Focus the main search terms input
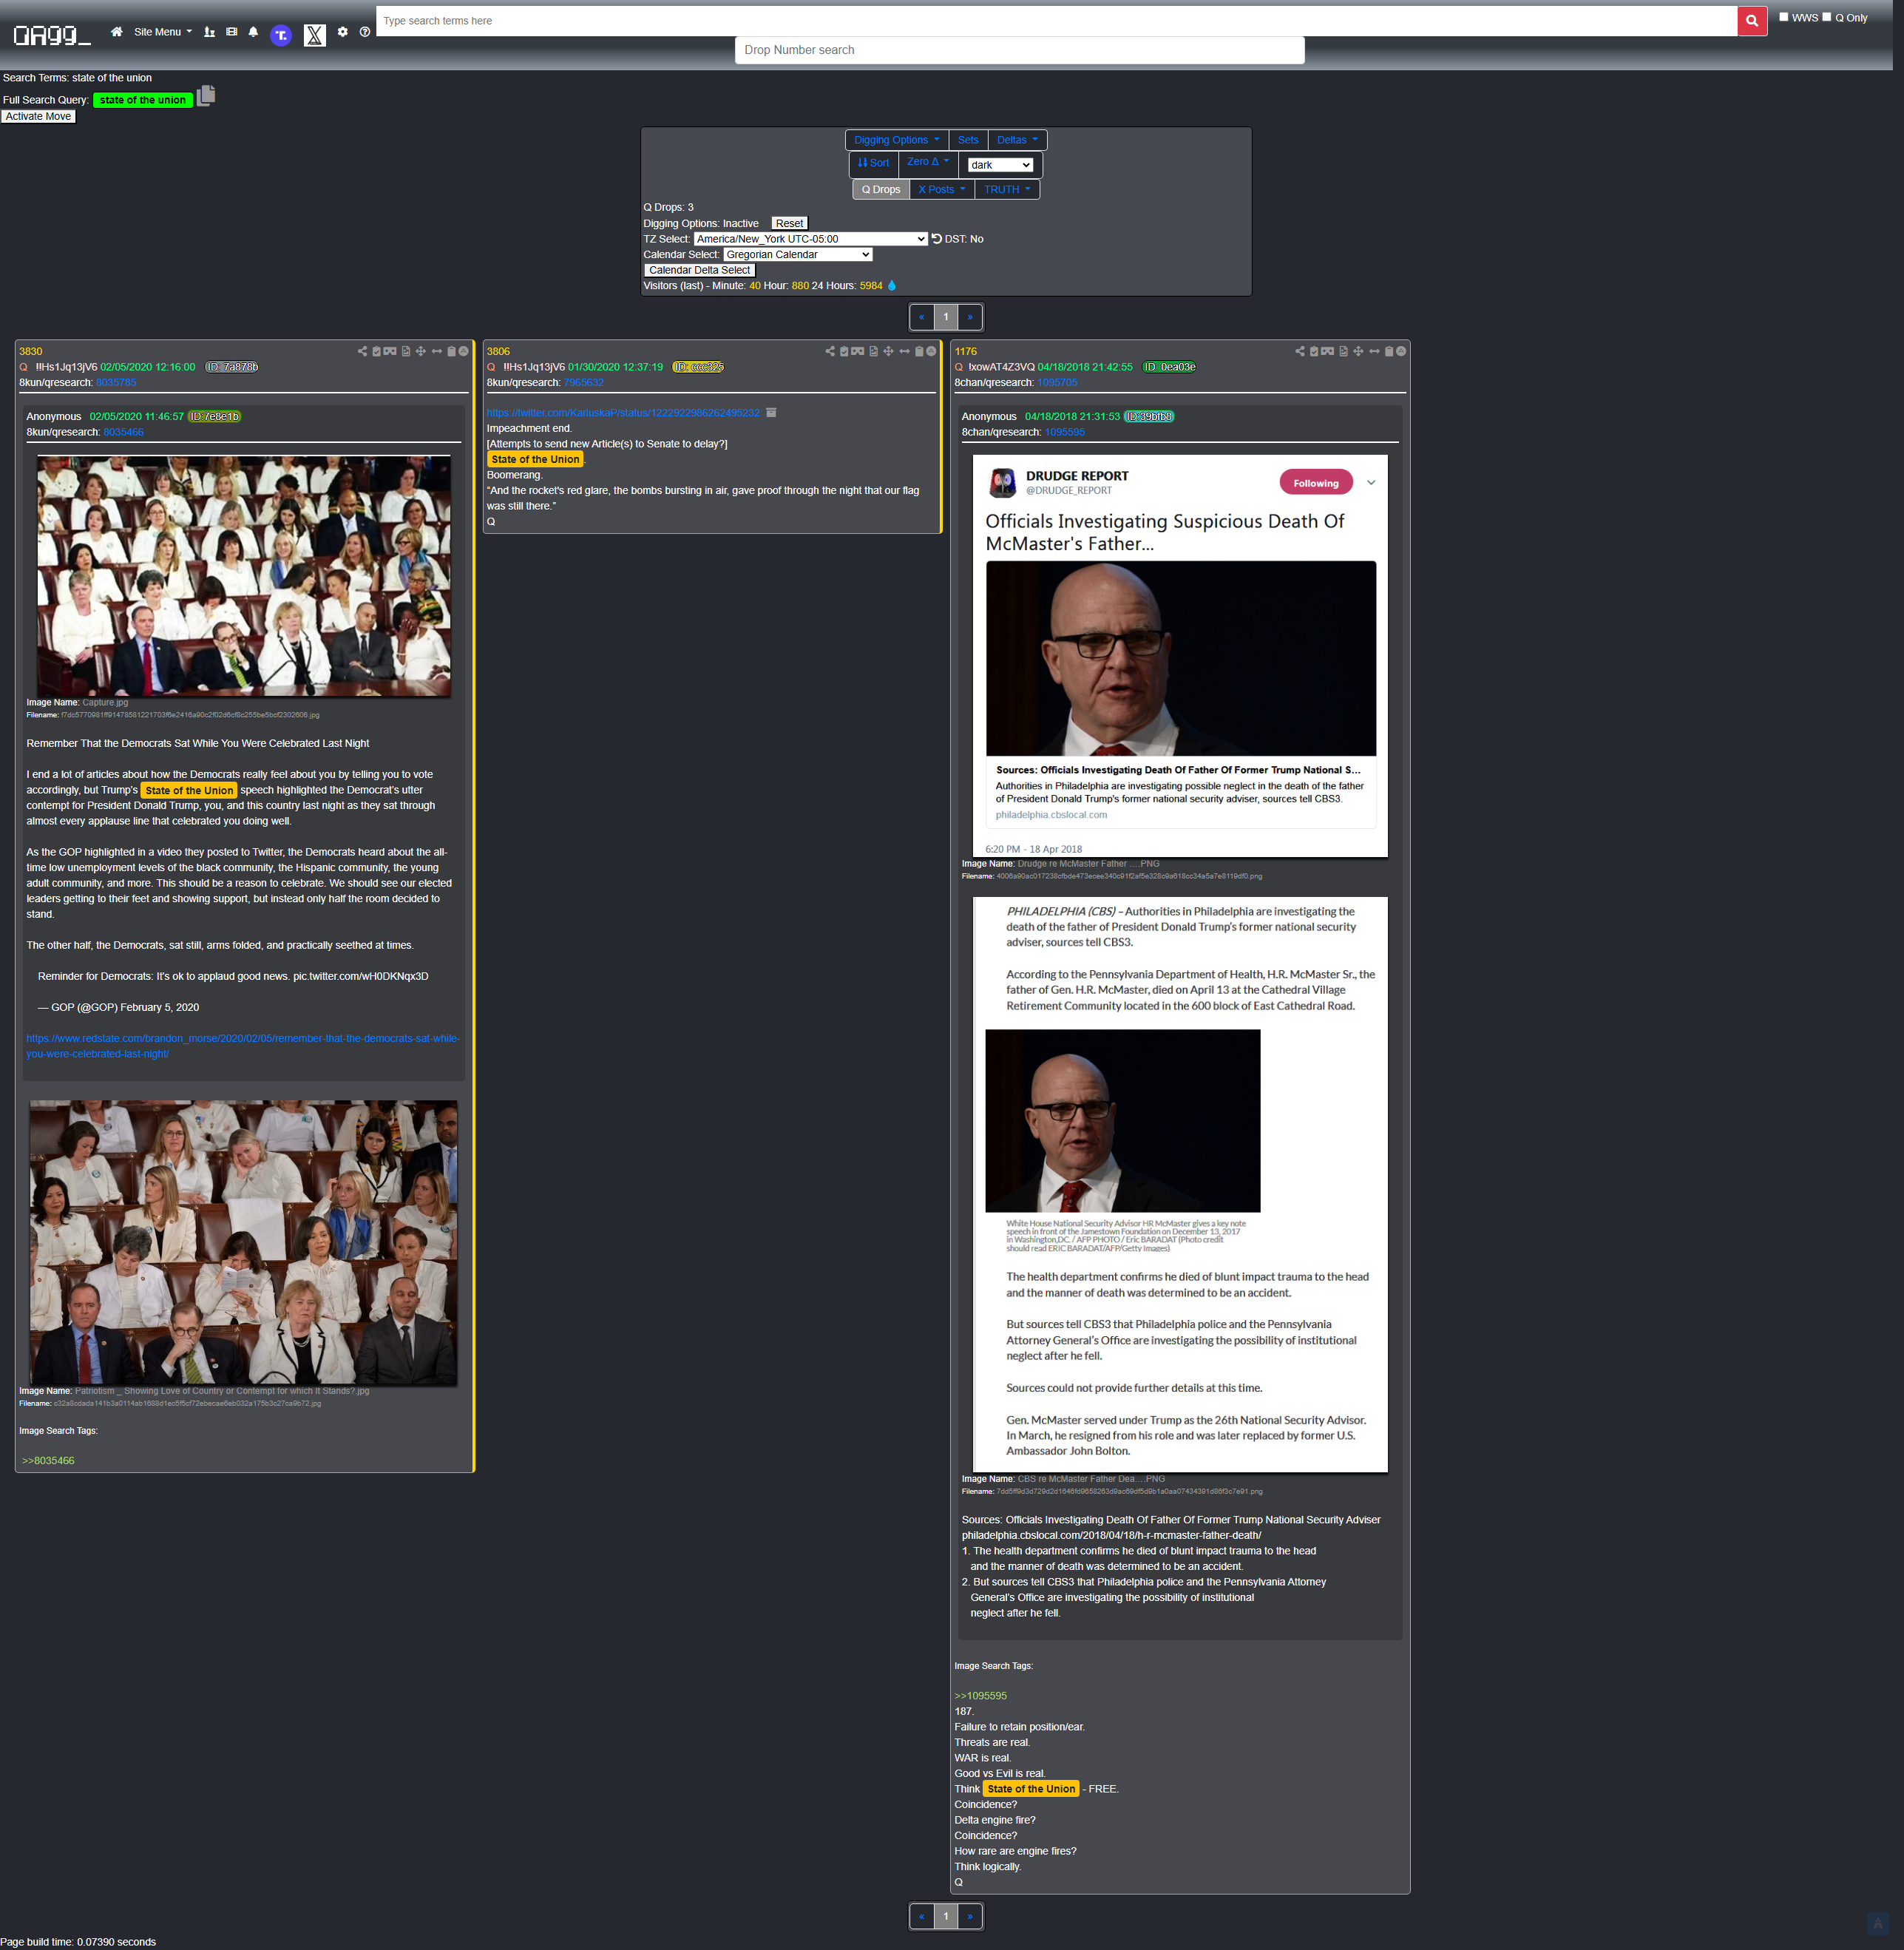1904x1950 pixels. coord(1056,21)
